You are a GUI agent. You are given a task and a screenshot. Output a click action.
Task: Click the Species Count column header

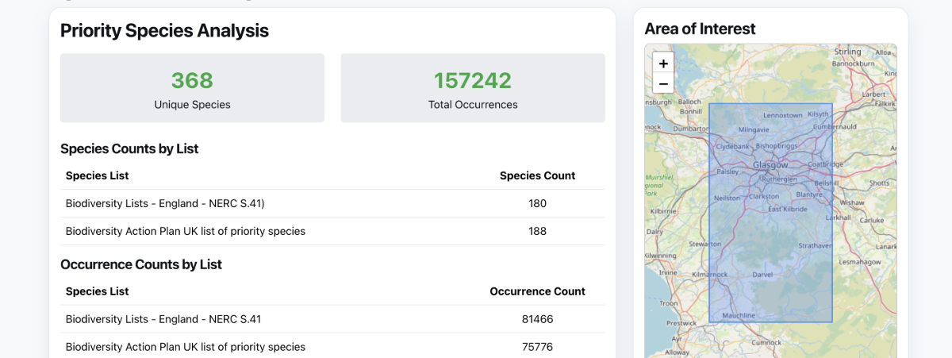pos(537,175)
